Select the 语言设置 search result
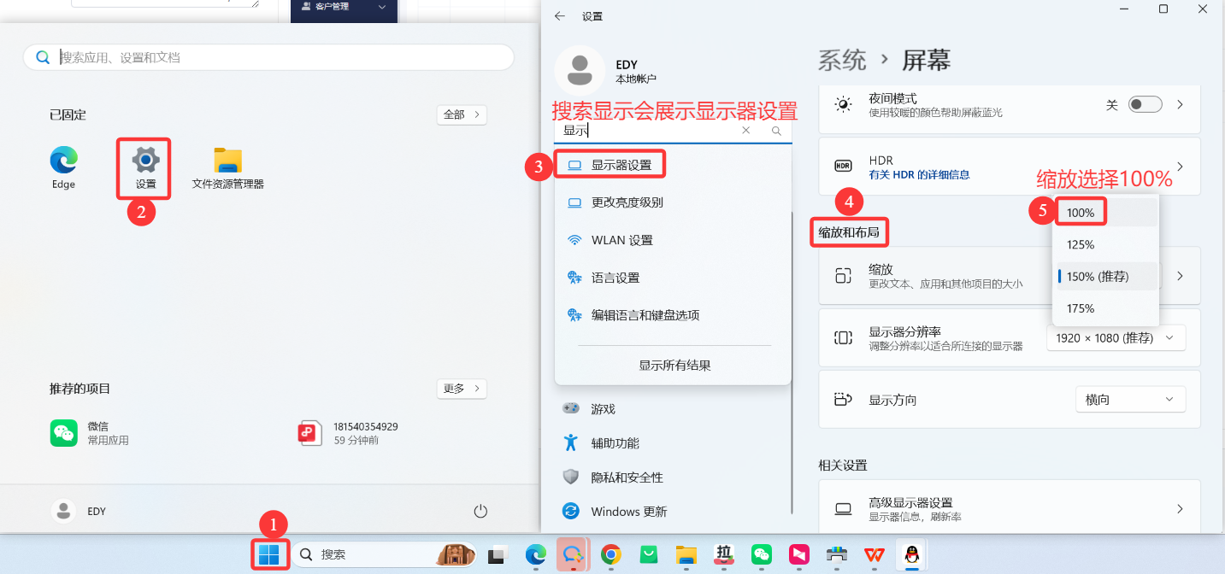The width and height of the screenshot is (1225, 574). [x=673, y=278]
